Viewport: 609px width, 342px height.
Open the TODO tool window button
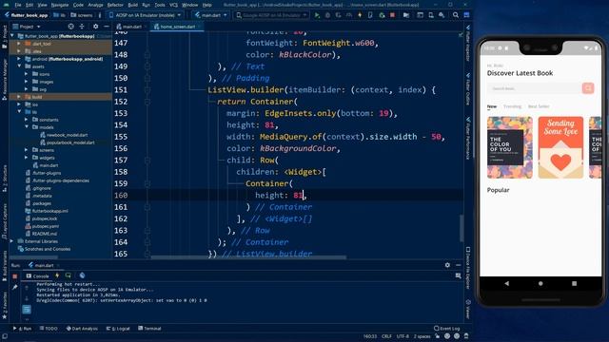pos(49,329)
